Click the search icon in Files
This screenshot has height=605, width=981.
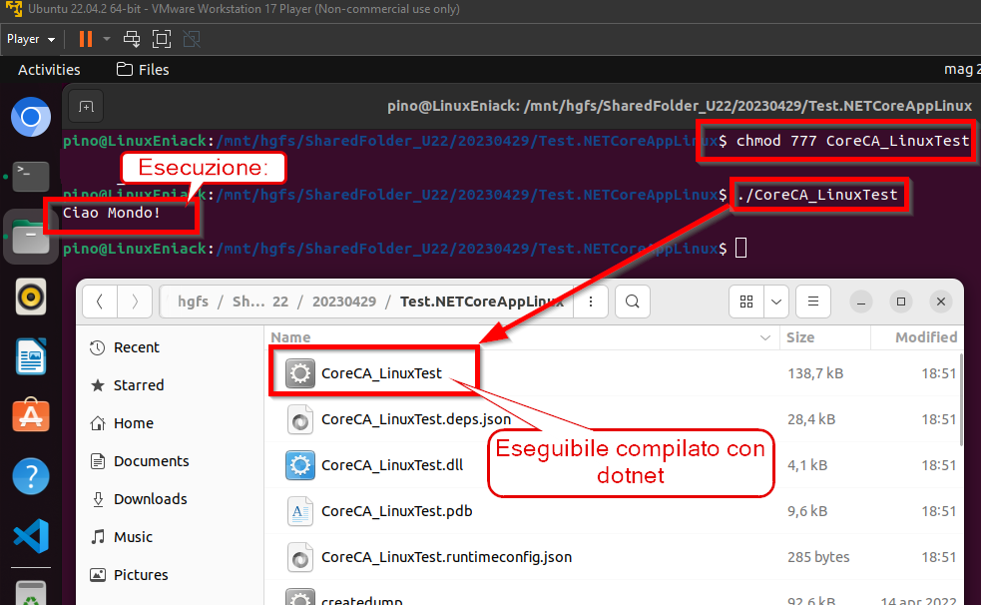click(633, 301)
